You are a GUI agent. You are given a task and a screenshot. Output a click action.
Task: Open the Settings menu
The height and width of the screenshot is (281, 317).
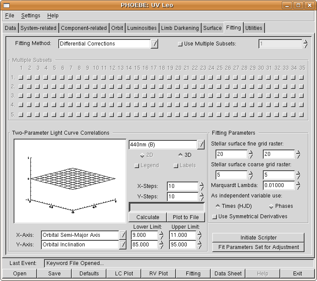31,16
